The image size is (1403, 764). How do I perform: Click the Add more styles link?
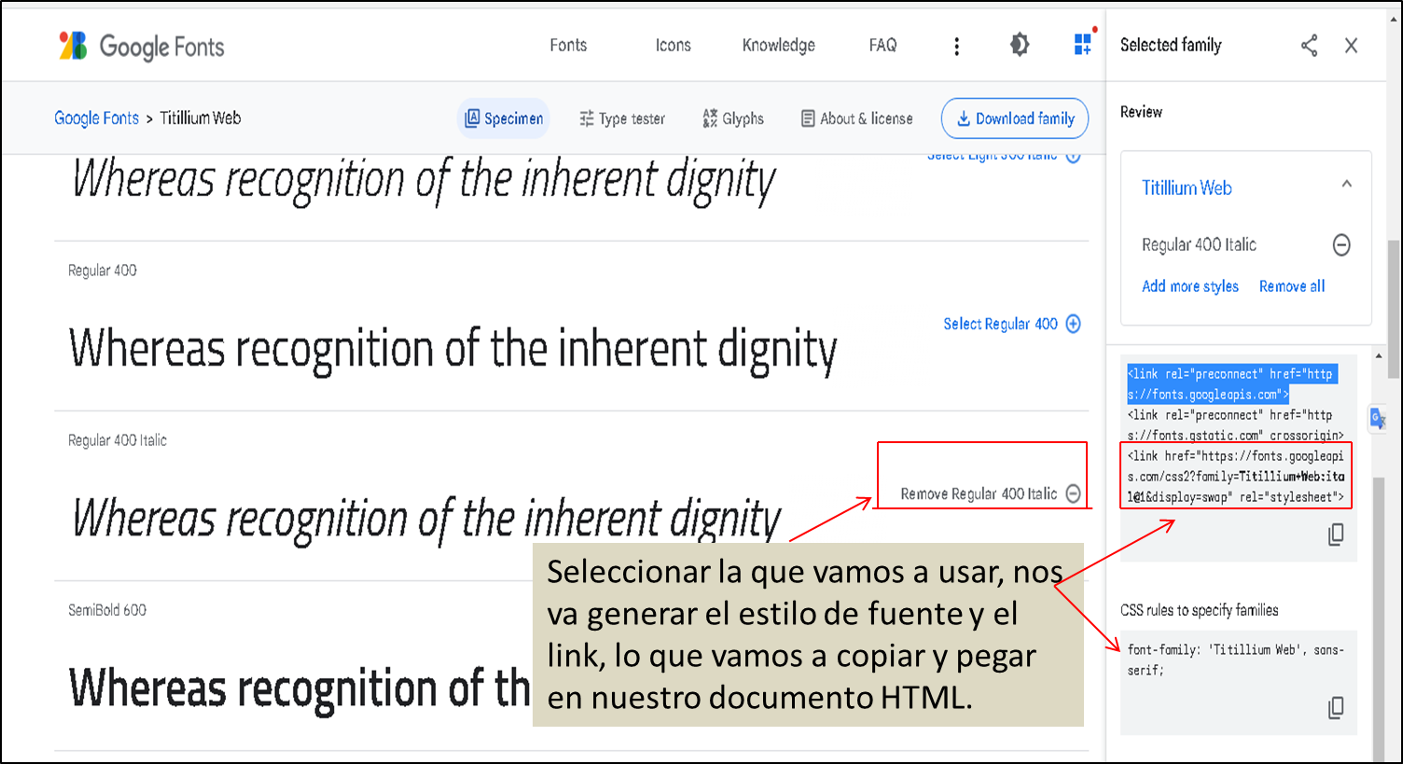[x=1190, y=286]
